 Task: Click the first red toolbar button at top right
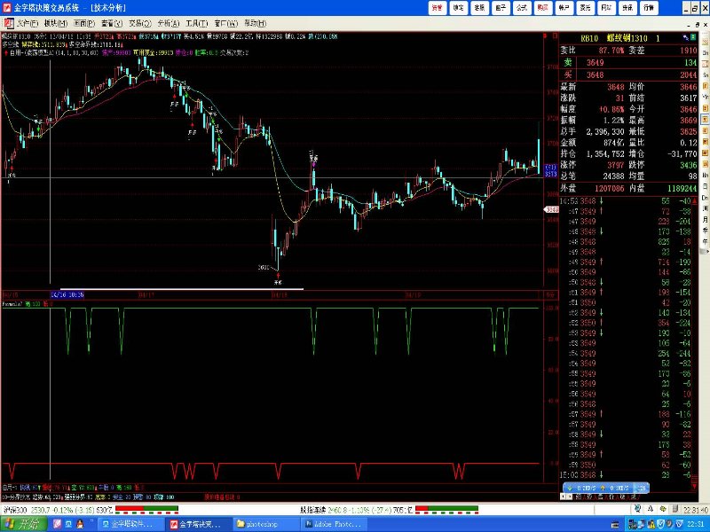437,7
